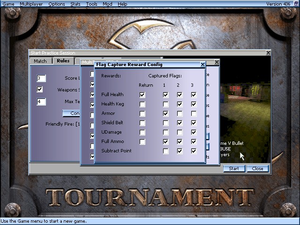Close the Flag Capture Reward Config dialog
This screenshot has width=300, height=225.
click(202, 65)
